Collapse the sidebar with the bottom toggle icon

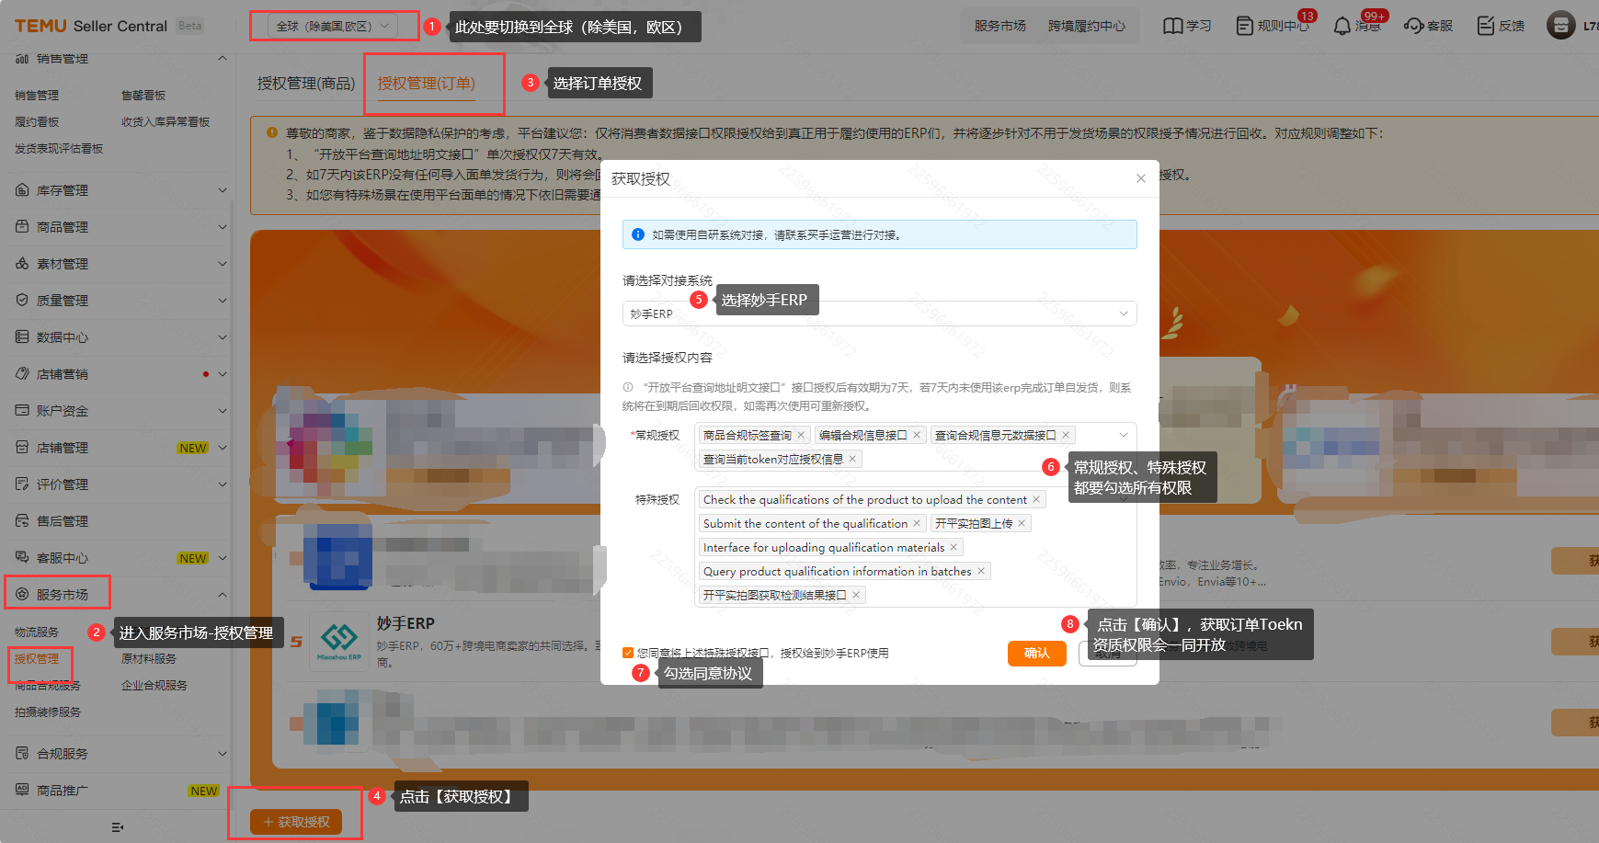[117, 827]
